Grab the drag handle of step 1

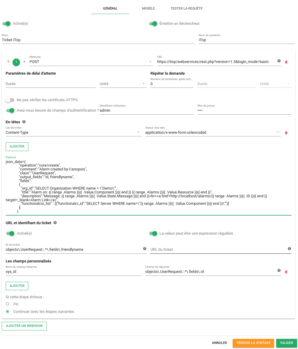(8, 62)
